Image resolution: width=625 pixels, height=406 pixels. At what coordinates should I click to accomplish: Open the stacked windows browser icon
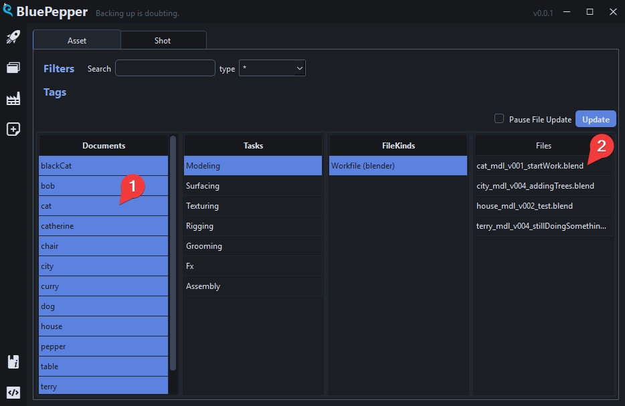13,68
